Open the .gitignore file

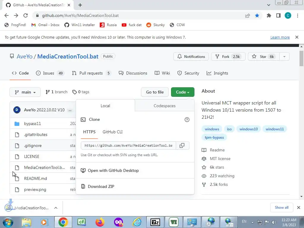pyautogui.click(x=33, y=145)
